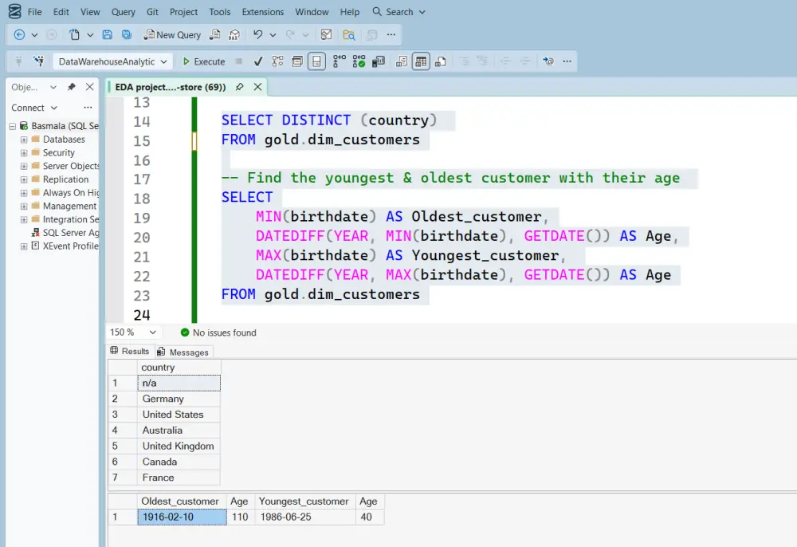
Task: Click the Parse checkmark icon
Action: pyautogui.click(x=258, y=61)
